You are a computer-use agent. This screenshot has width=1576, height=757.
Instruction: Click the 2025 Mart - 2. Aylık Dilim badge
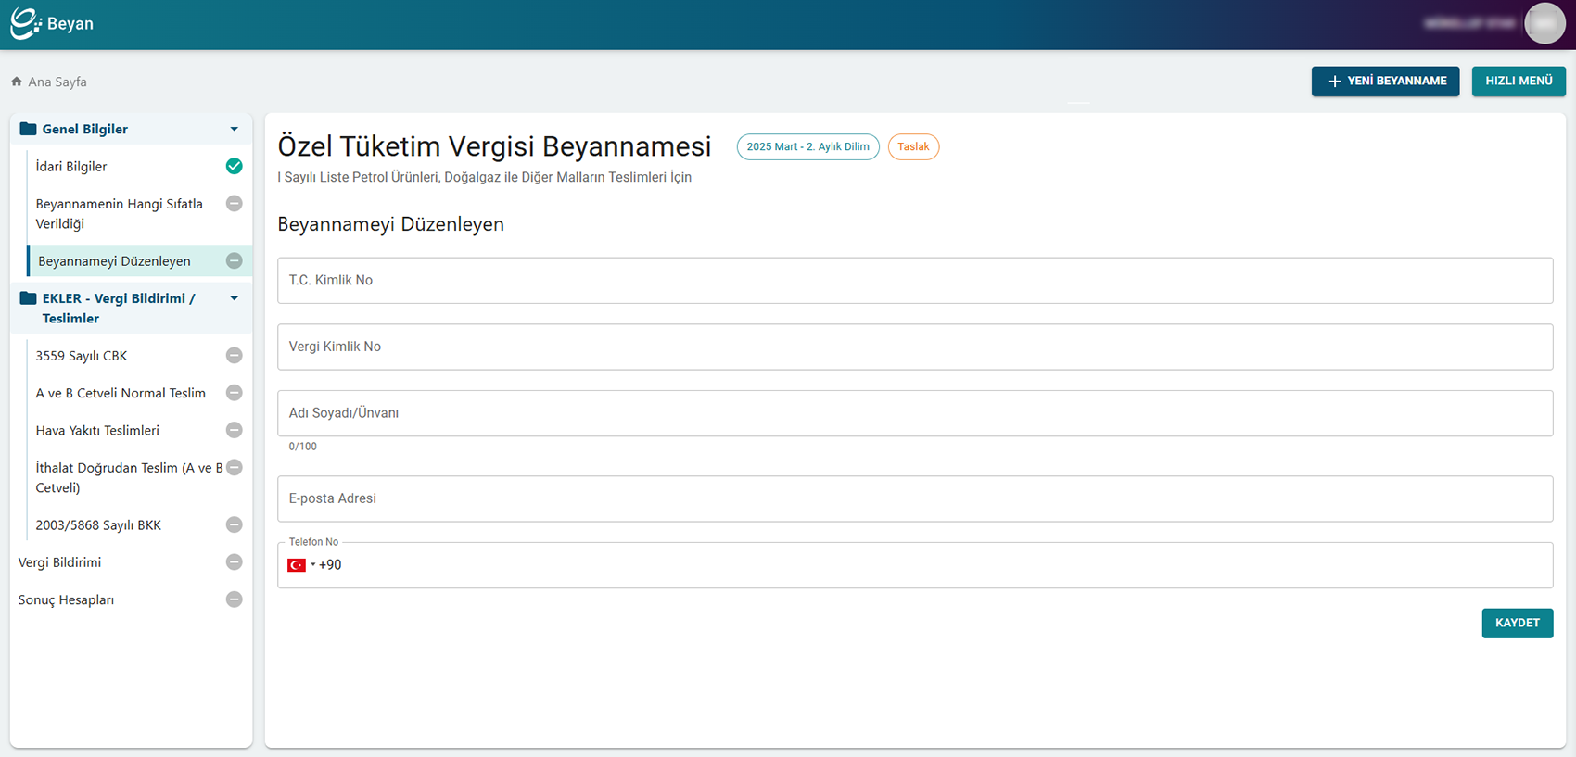(807, 146)
